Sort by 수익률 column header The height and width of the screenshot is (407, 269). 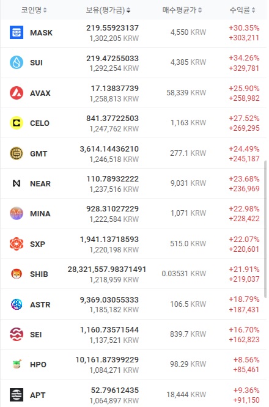(x=243, y=10)
